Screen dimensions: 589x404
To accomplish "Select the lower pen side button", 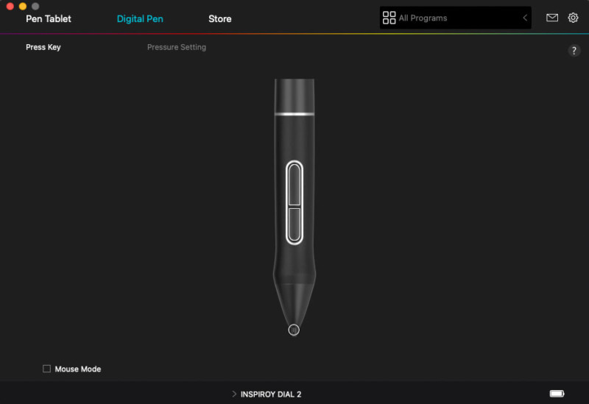I will point(294,224).
